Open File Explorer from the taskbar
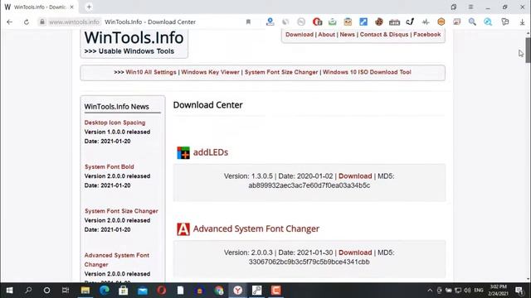The height and width of the screenshot is (298, 531). coord(85,291)
